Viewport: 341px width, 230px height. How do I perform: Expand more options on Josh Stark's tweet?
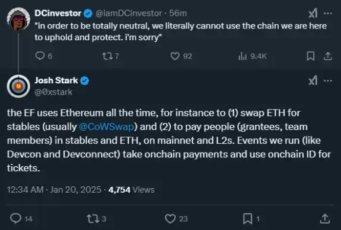[328, 81]
